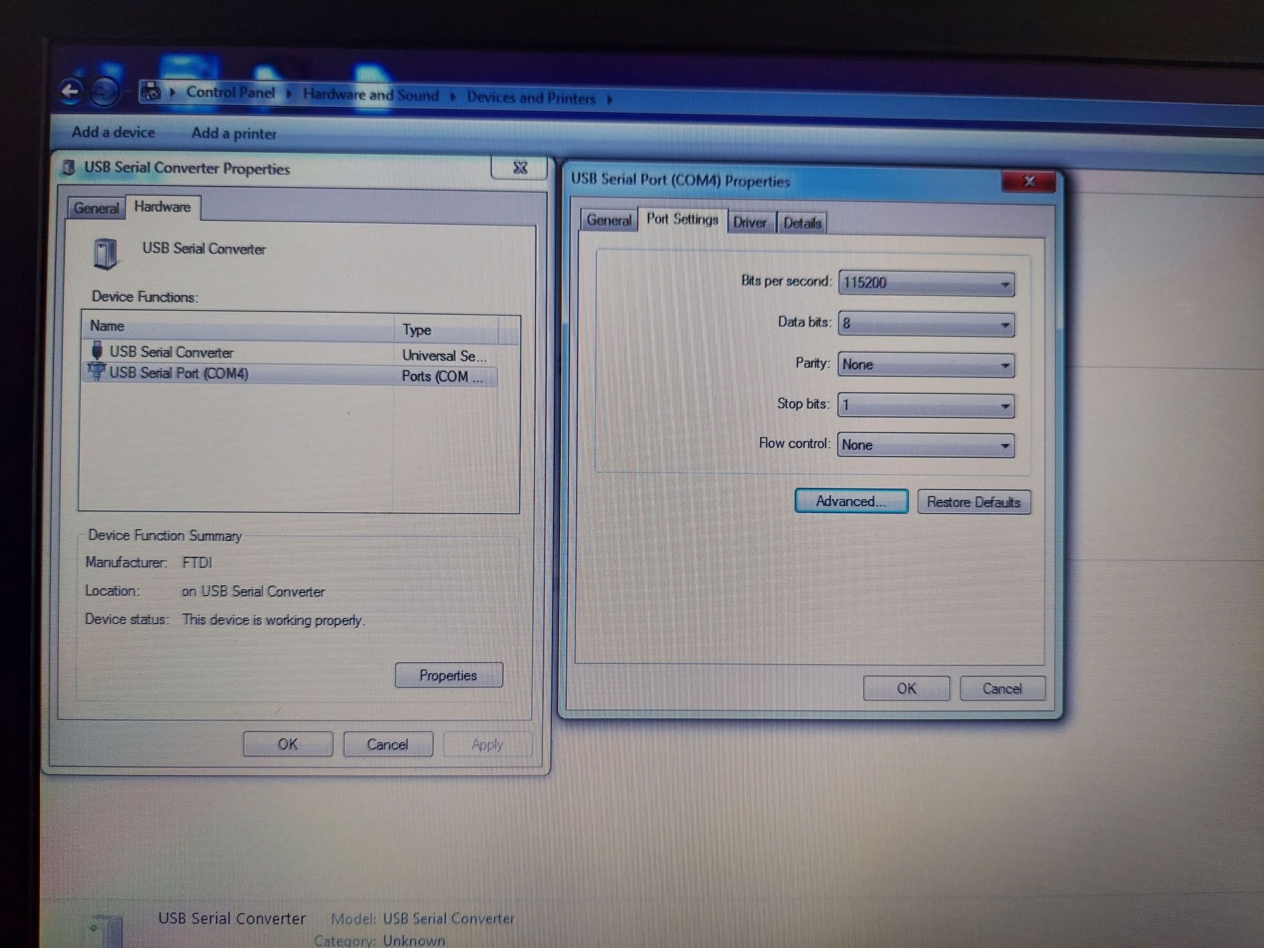This screenshot has width=1264, height=948.
Task: Select USB Serial Converter row in list
Action: 171,352
